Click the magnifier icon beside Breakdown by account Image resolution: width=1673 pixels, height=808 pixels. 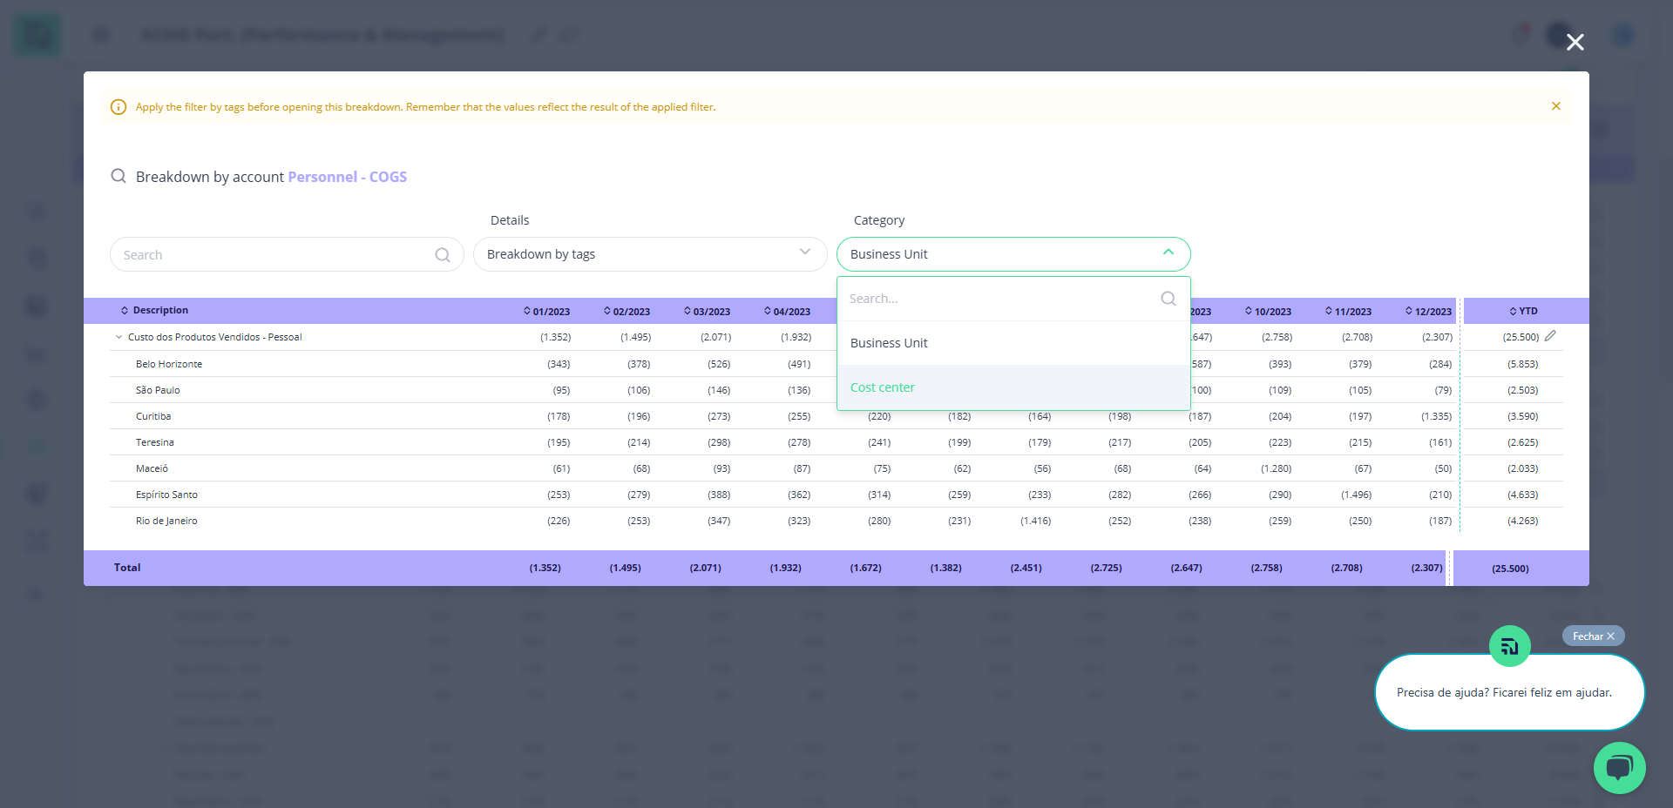[x=119, y=176]
